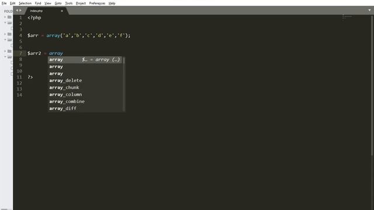Select the array_delete autocomplete suggestion
Image resolution: width=374 pixels, height=210 pixels.
pos(85,80)
